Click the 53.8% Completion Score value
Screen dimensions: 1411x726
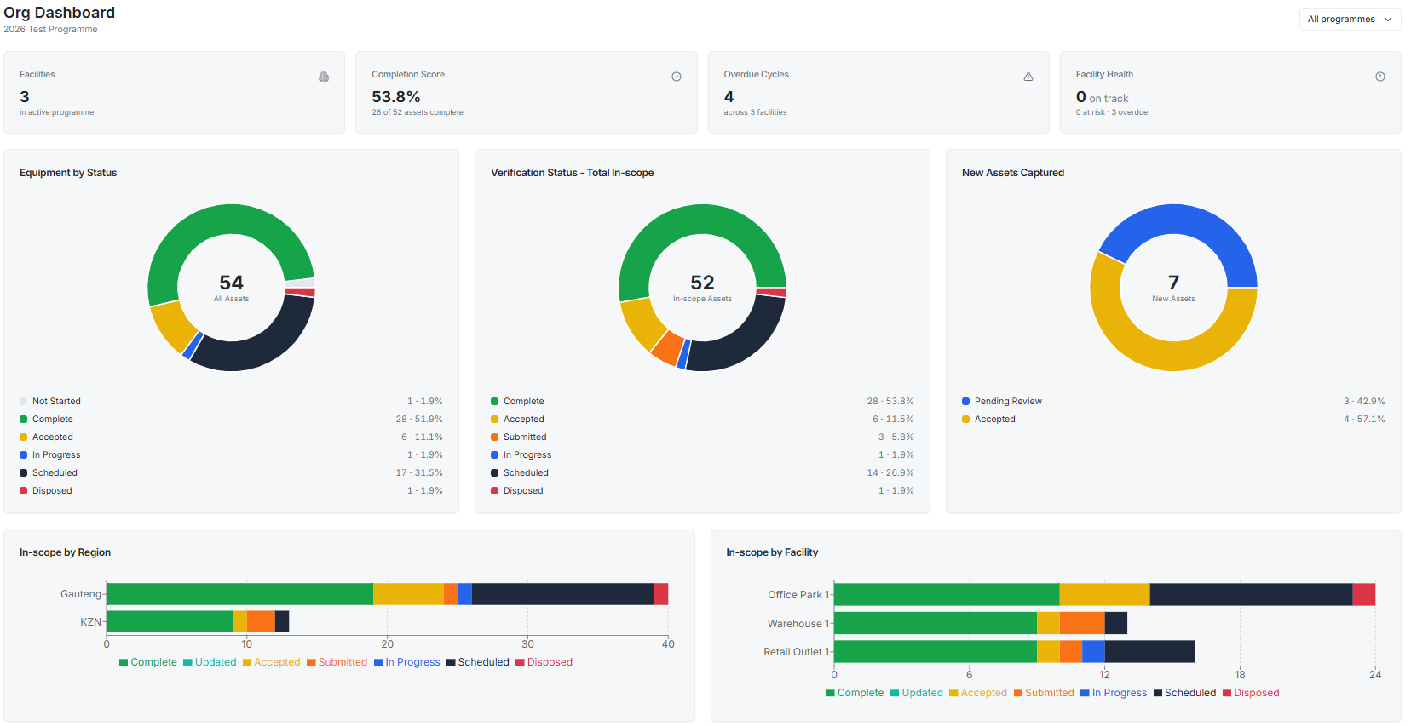[x=396, y=97]
